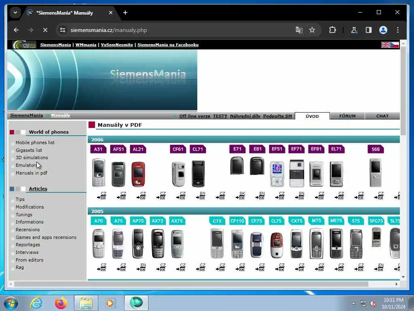Open Games and apps recensions link
Screen dimensions: 414x311
(x=46, y=237)
